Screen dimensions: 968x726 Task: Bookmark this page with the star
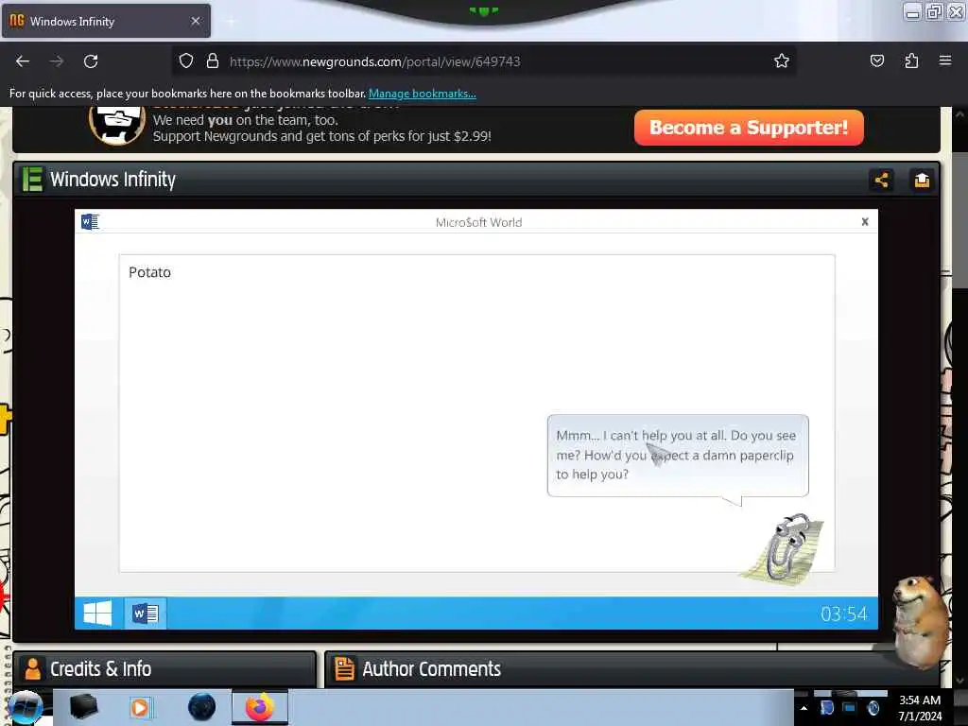(782, 60)
